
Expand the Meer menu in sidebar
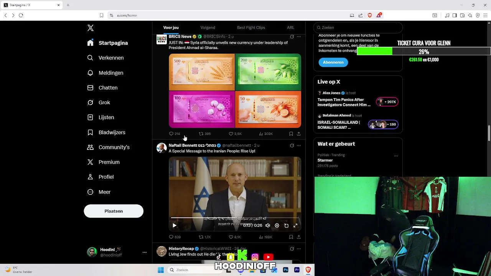click(99, 192)
